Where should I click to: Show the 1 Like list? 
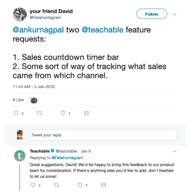coord(18,100)
